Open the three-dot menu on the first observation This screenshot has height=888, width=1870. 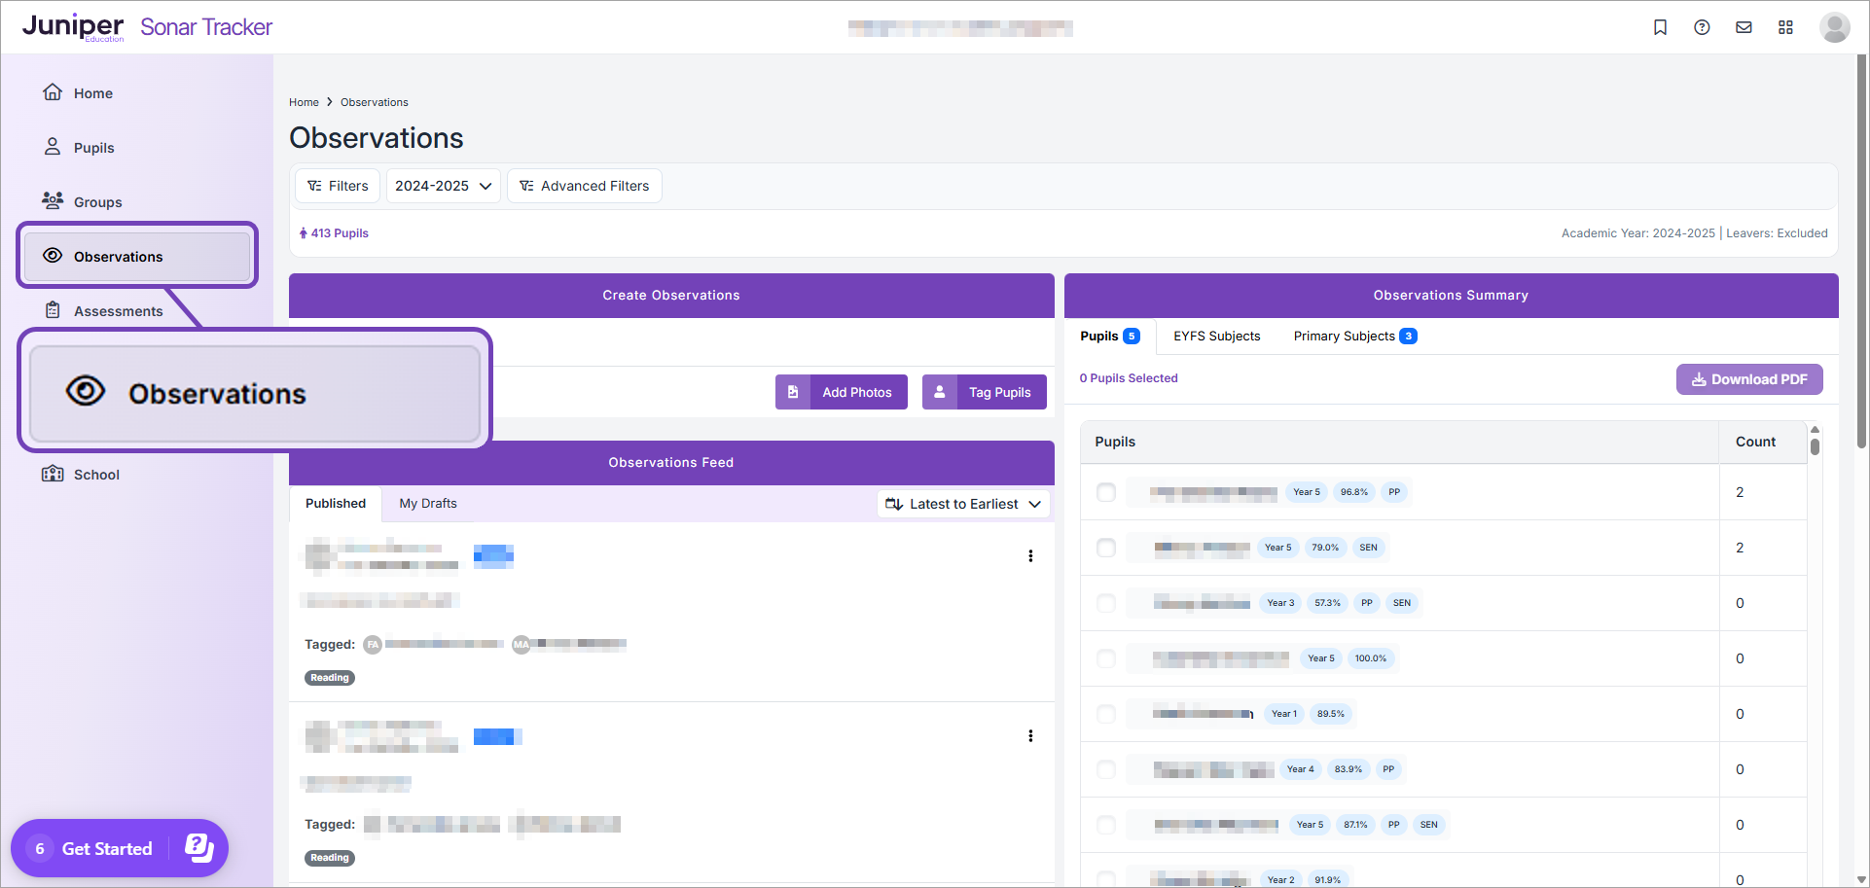pos(1030,555)
